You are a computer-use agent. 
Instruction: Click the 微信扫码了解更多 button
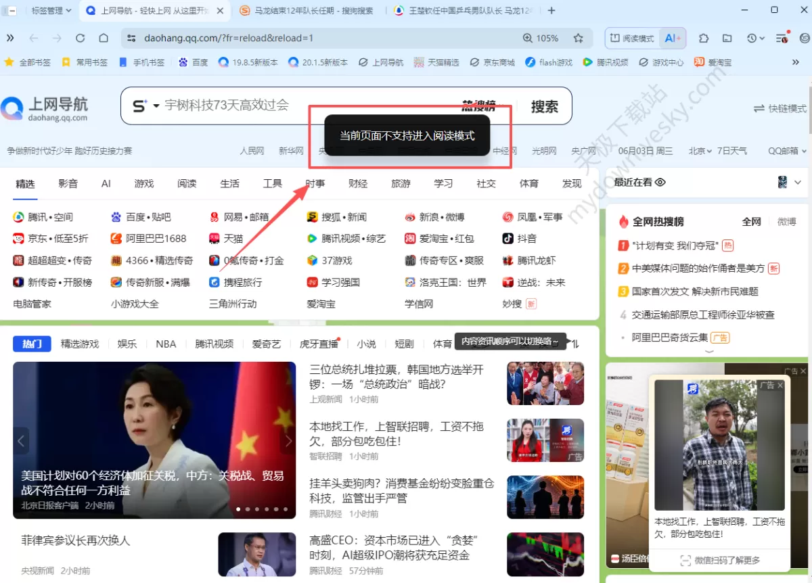point(720,560)
